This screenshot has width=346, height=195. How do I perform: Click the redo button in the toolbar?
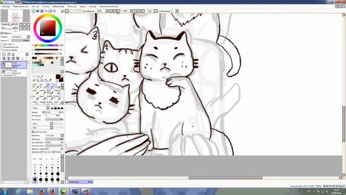click(x=71, y=11)
